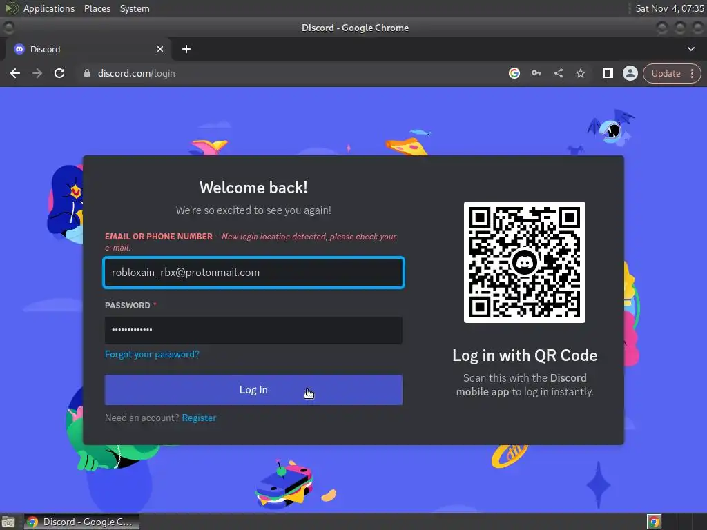This screenshot has width=707, height=530.
Task: Click the clock showing Sat Nov 4
Action: [x=670, y=8]
